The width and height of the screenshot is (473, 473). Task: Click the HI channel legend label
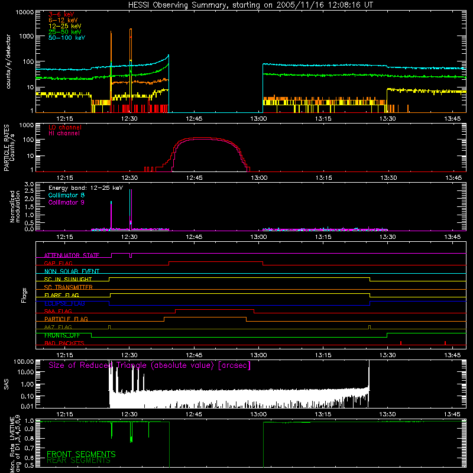64,133
